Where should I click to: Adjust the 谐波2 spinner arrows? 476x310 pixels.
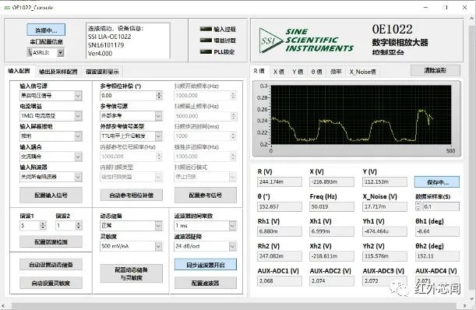point(79,226)
